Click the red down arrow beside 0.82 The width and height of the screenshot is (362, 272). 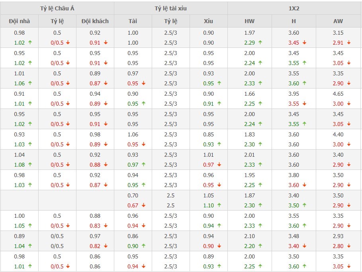coord(106,246)
